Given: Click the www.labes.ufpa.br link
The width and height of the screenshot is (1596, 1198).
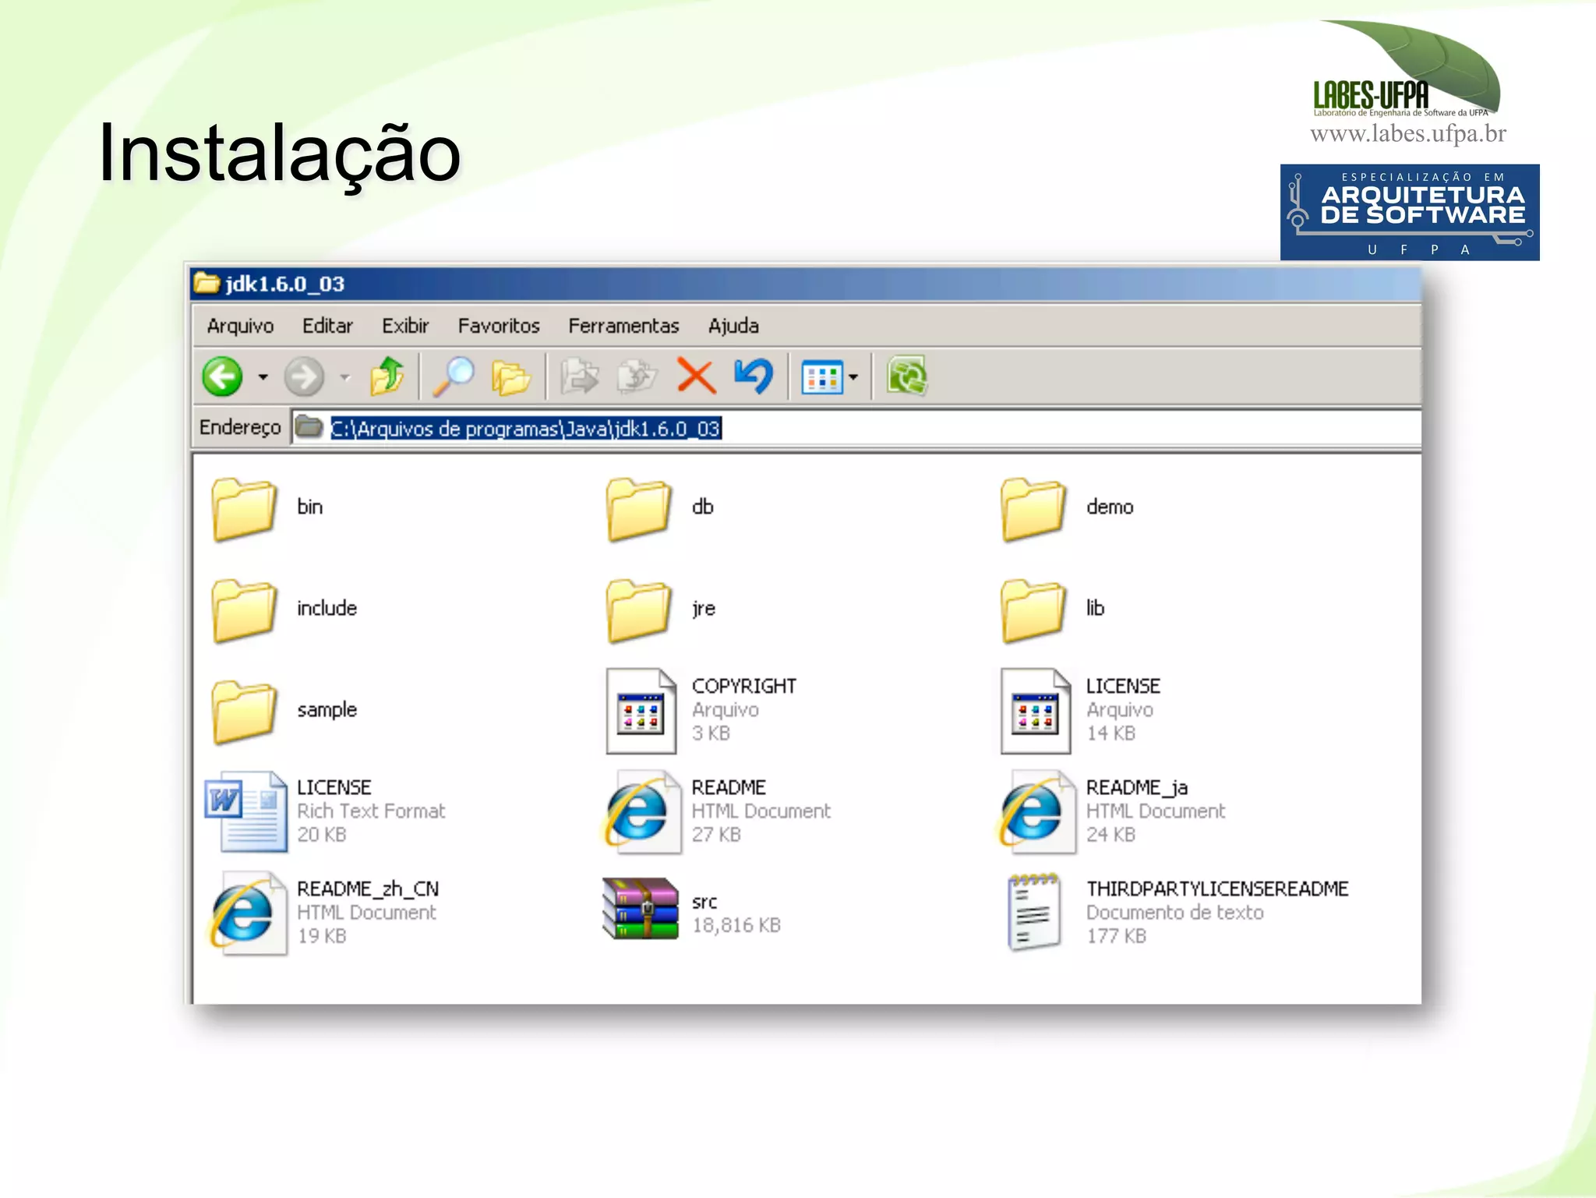Looking at the screenshot, I should (x=1408, y=134).
